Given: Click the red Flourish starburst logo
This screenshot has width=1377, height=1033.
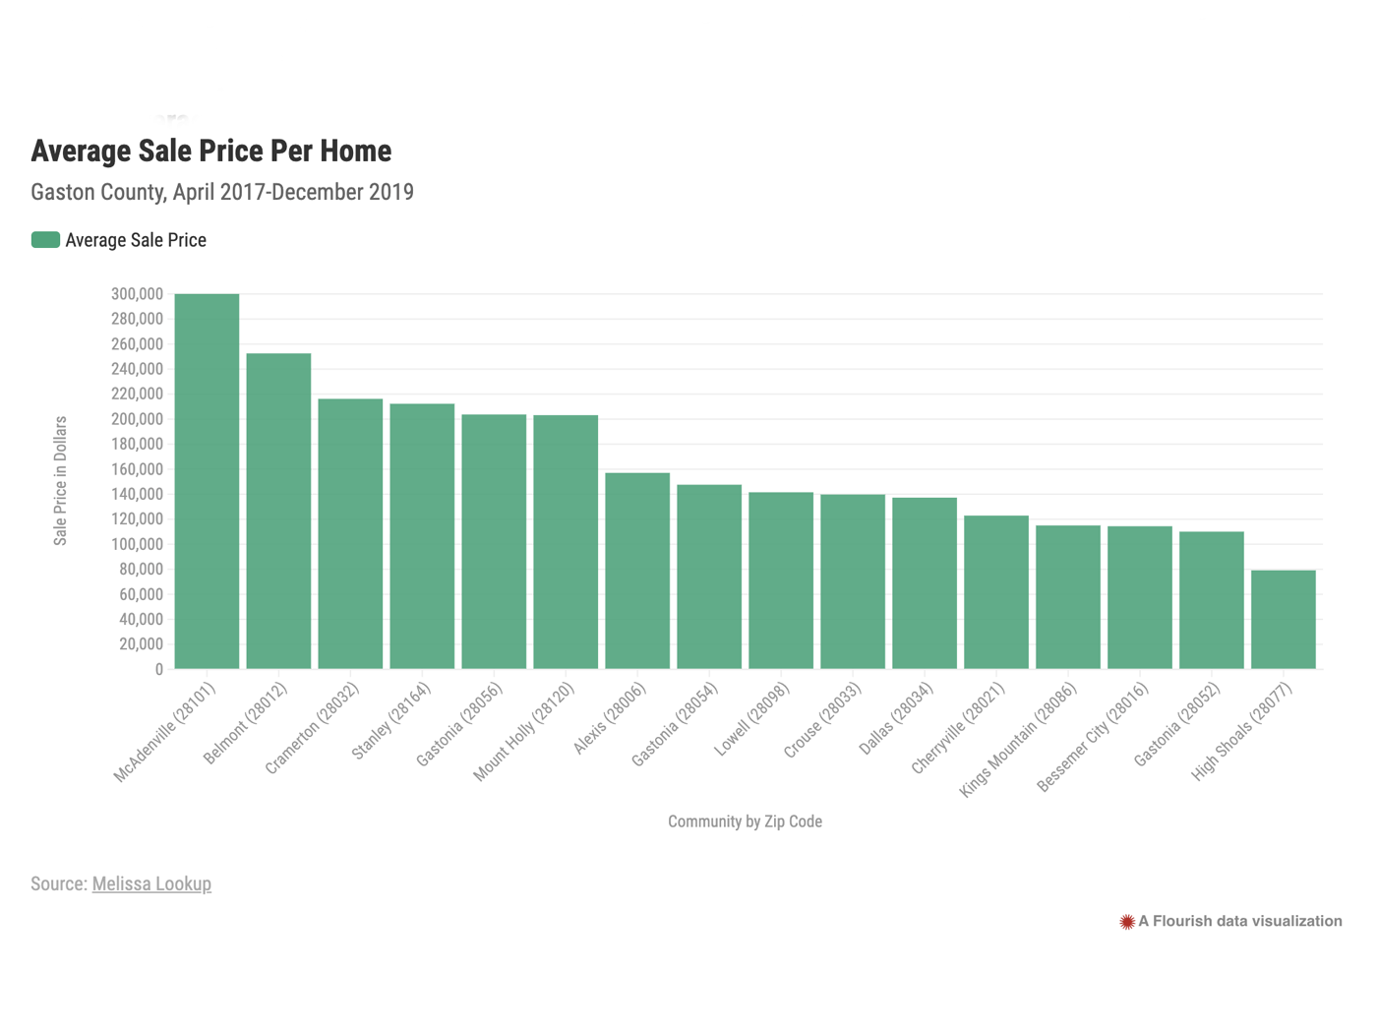Looking at the screenshot, I should coord(1127,922).
